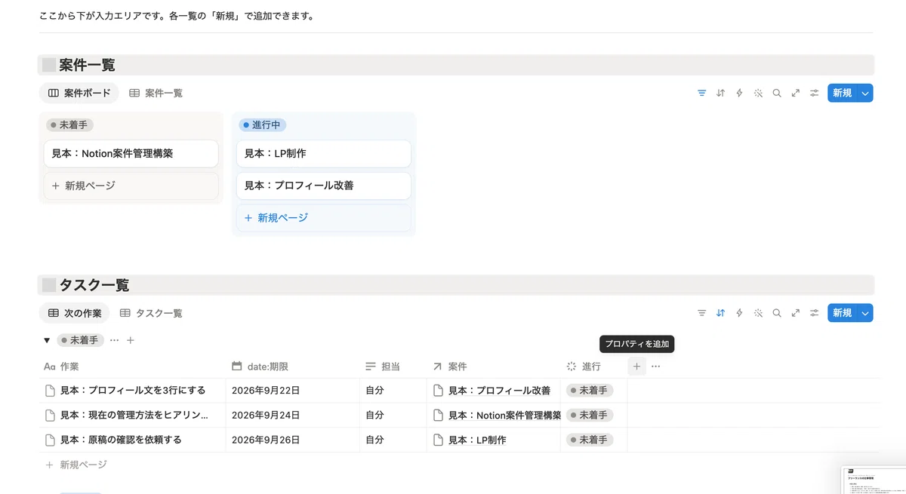Click the 新規 button in タスク一覧
906x494 pixels.
click(x=842, y=312)
